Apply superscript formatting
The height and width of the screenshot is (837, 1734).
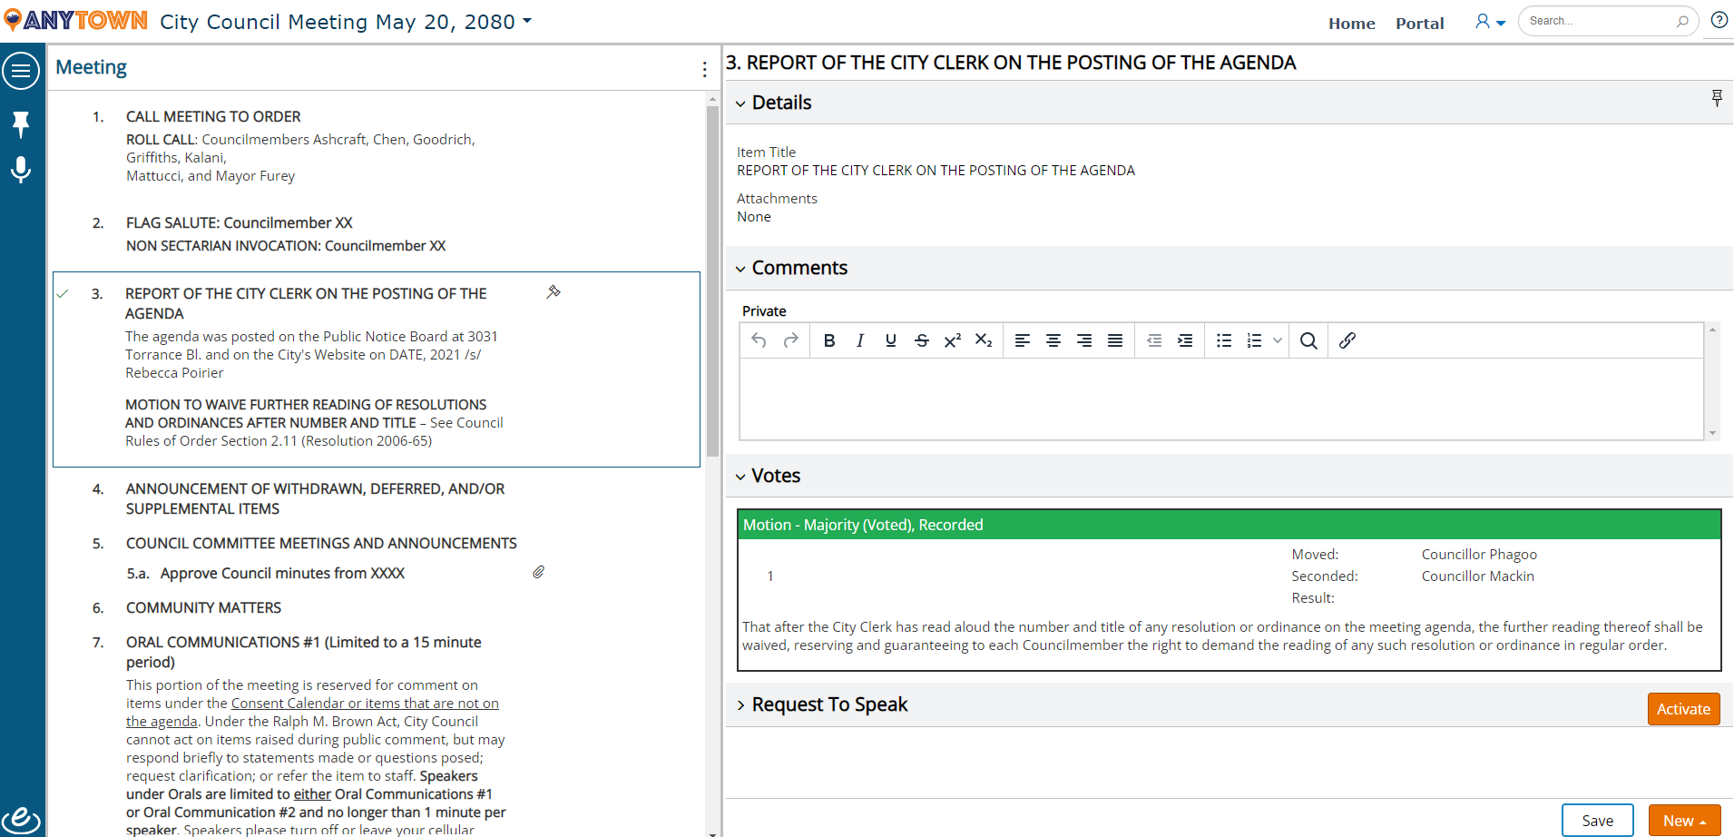coord(953,340)
